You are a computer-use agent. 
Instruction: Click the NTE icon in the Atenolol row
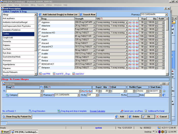point(133,50)
